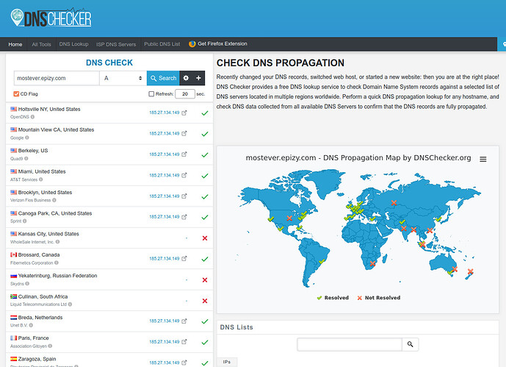
Task: Open external link icon for Brooklyn row
Action: 184,196
